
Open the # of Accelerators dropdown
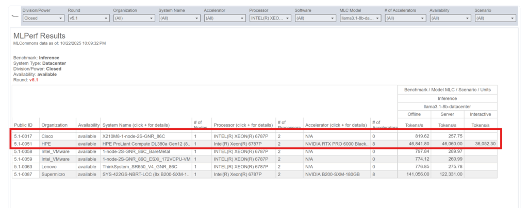pyautogui.click(x=406, y=18)
